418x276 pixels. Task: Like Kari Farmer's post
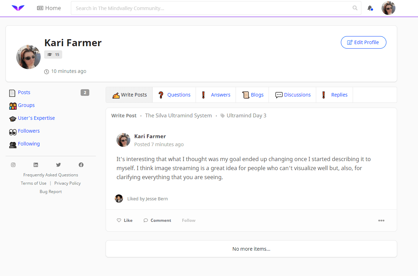tap(124, 220)
